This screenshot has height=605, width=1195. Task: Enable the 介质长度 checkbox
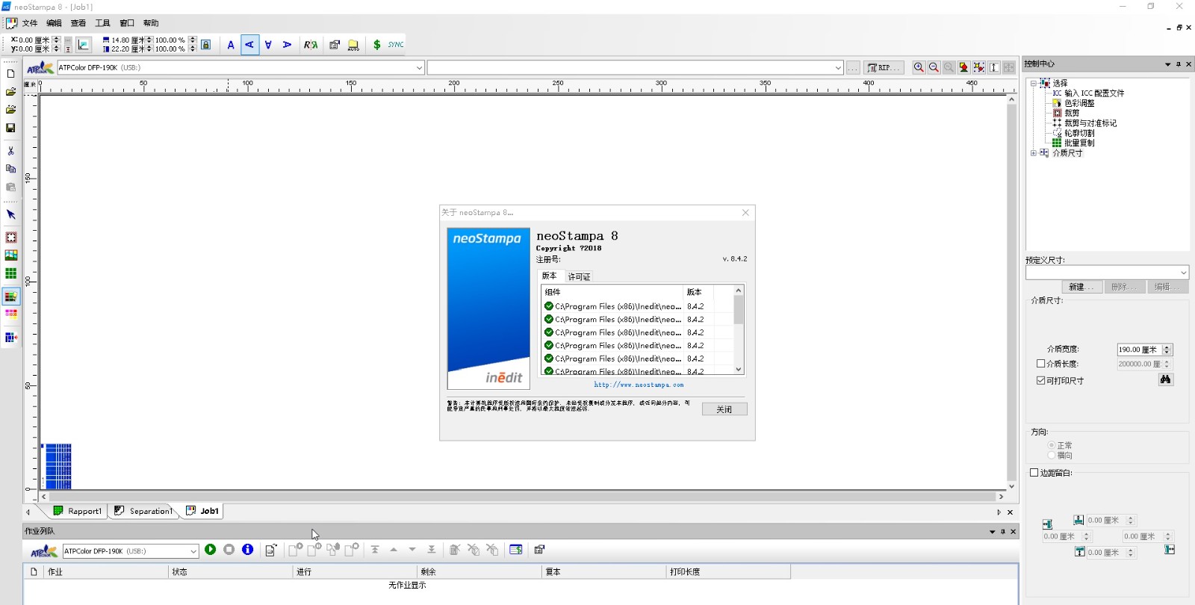(1040, 364)
